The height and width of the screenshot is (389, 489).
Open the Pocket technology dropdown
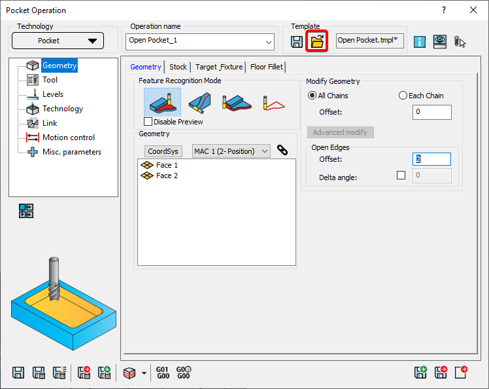58,41
